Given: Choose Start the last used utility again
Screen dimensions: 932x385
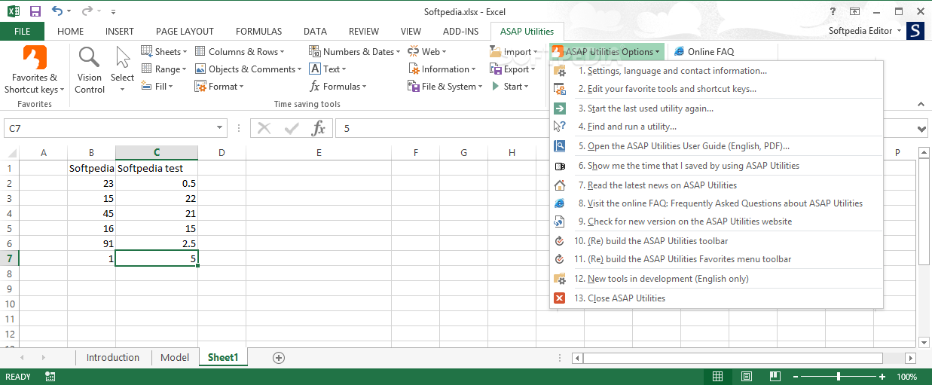Looking at the screenshot, I should 717,108.
